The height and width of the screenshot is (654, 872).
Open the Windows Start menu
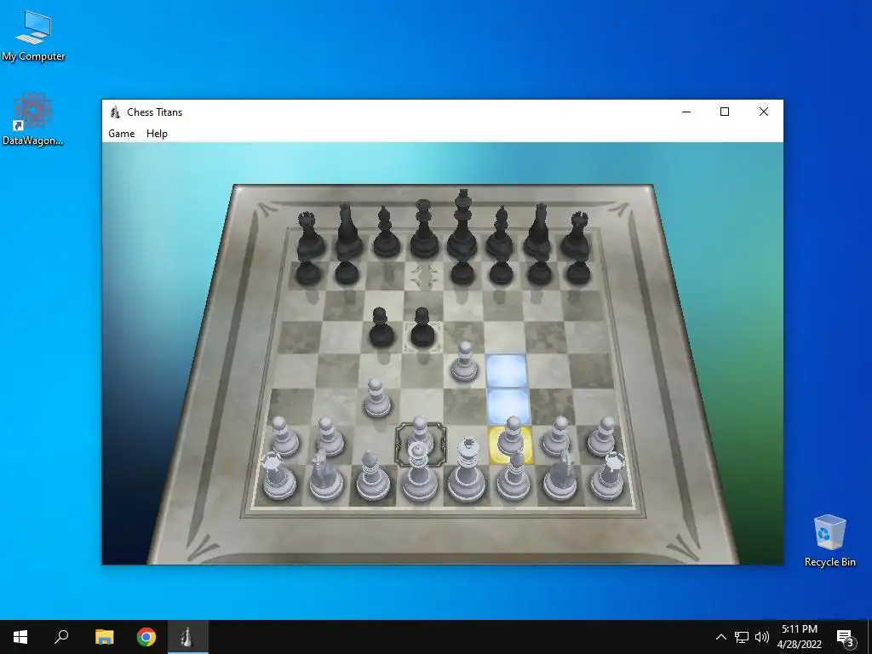click(20, 637)
